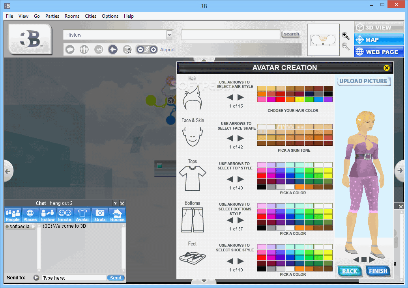Select previous shoe style arrow
This screenshot has height=288, width=408.
coord(230,261)
